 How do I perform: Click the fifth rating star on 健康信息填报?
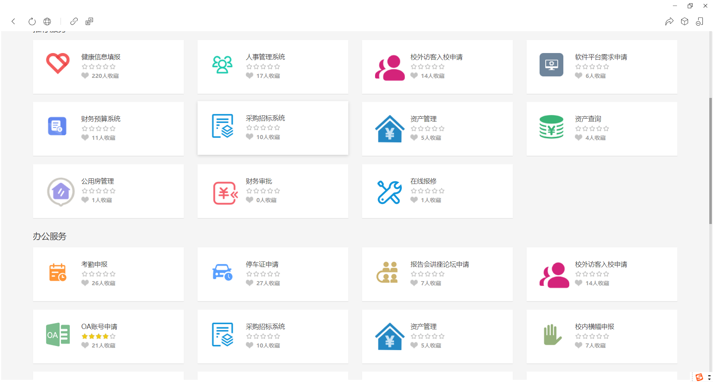click(x=113, y=67)
